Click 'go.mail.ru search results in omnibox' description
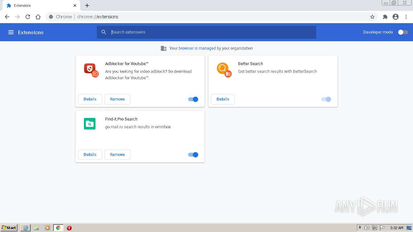The width and height of the screenshot is (413, 232). tap(138, 127)
